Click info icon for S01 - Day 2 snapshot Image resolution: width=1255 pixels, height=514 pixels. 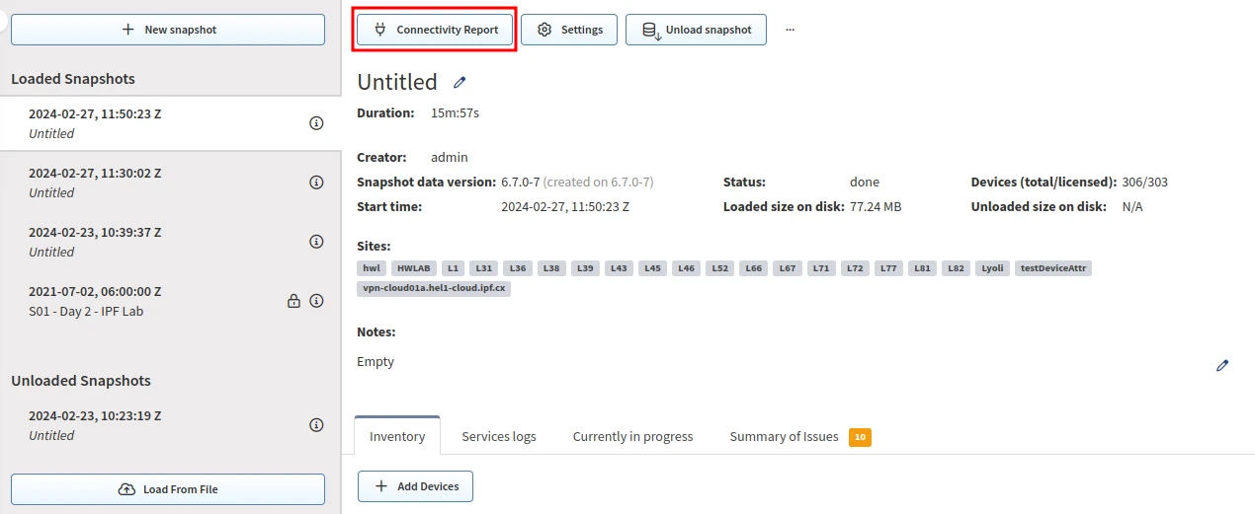[x=316, y=301]
